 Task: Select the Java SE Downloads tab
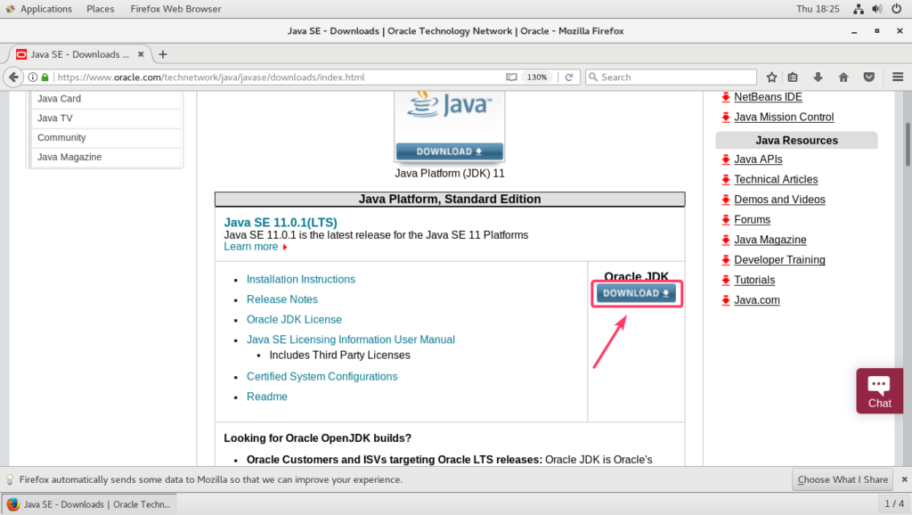tap(76, 53)
